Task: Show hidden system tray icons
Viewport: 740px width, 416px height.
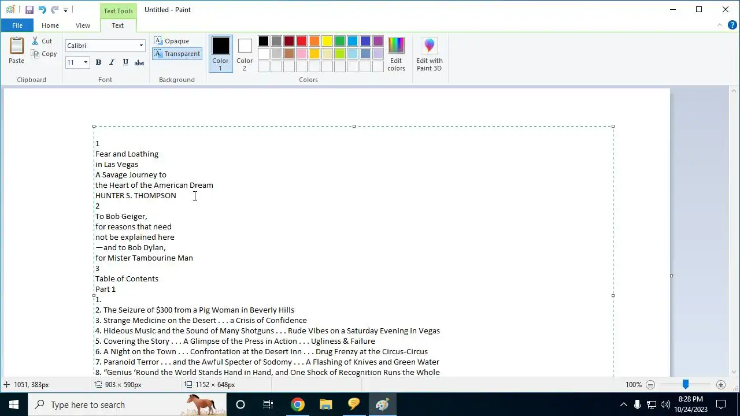Action: (x=623, y=404)
